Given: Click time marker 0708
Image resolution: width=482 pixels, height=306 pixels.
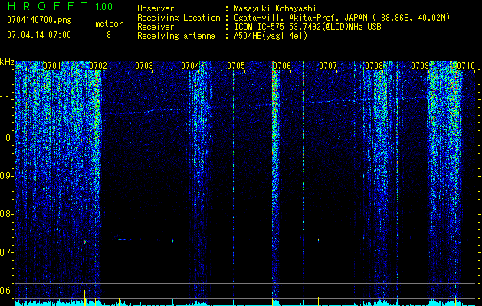Looking at the screenshot, I should coord(374,66).
